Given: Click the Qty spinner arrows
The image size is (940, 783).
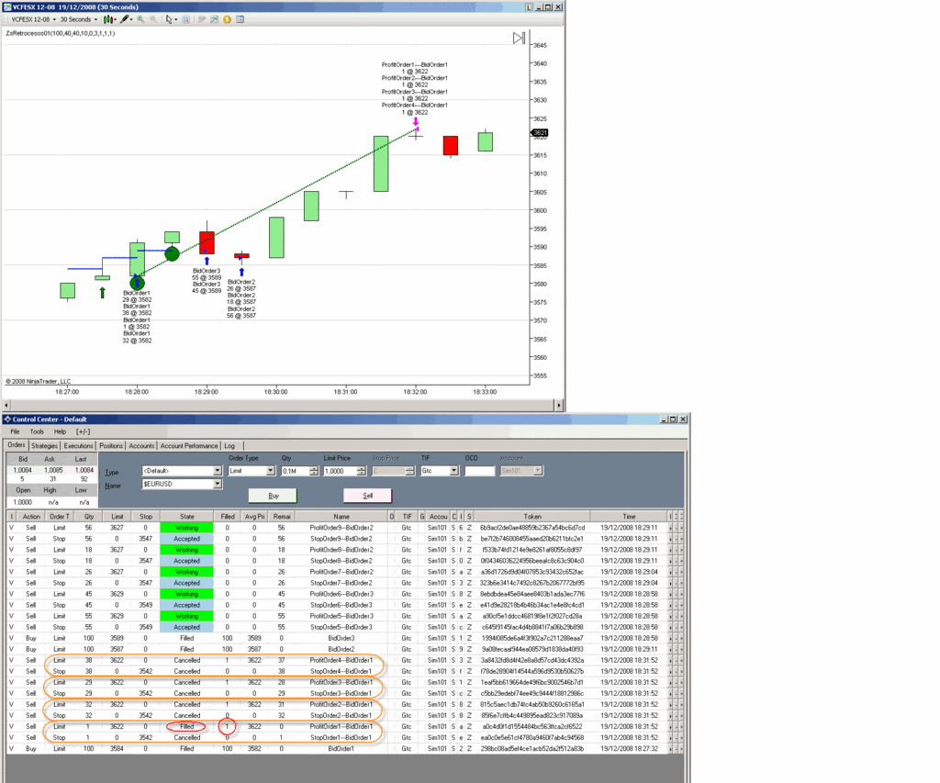Looking at the screenshot, I should click(x=314, y=471).
